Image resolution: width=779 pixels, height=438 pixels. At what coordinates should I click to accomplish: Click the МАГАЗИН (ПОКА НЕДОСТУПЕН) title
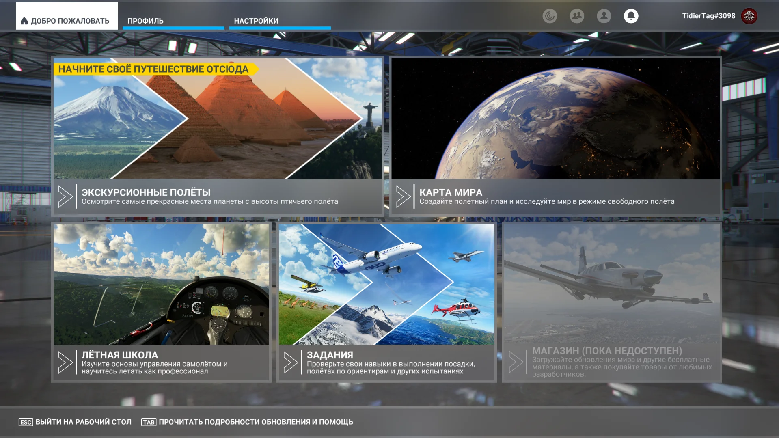tap(607, 351)
